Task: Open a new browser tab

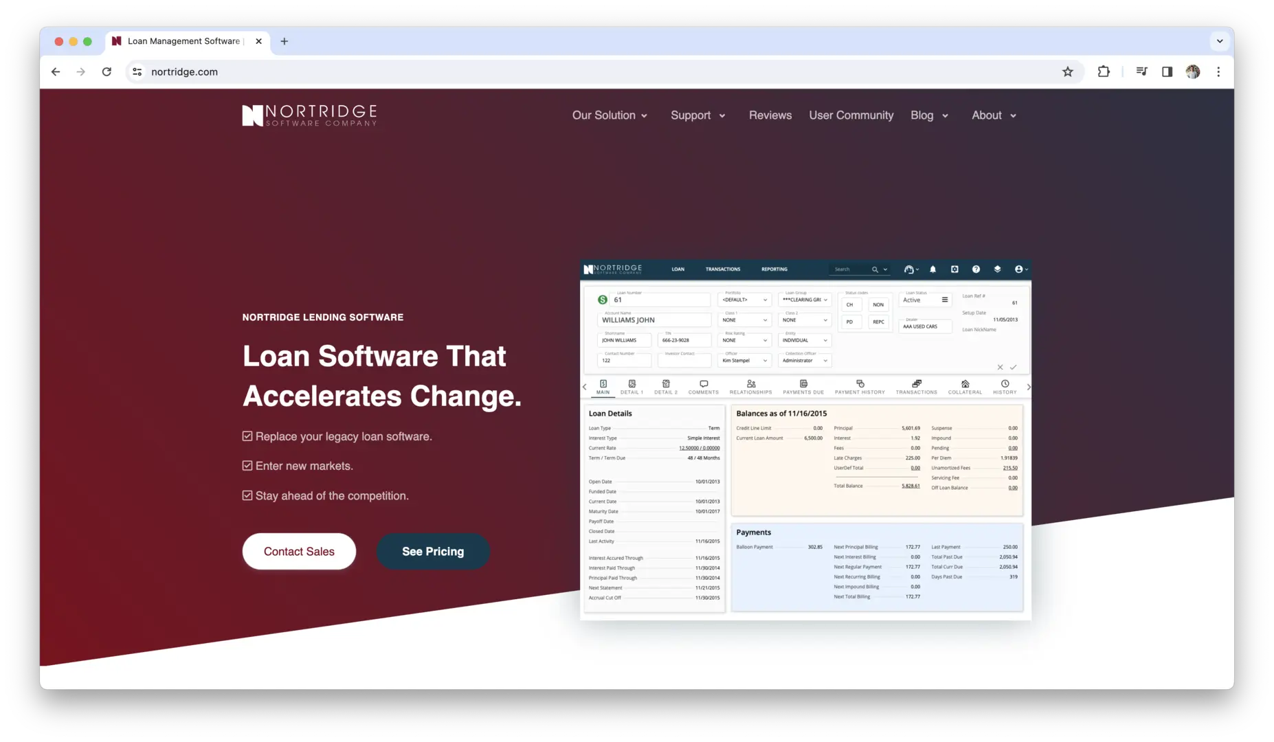Action: 284,41
